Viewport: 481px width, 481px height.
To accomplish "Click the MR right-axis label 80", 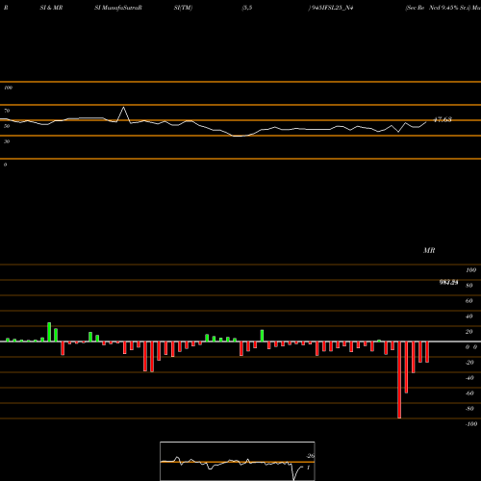I will pyautogui.click(x=469, y=286).
